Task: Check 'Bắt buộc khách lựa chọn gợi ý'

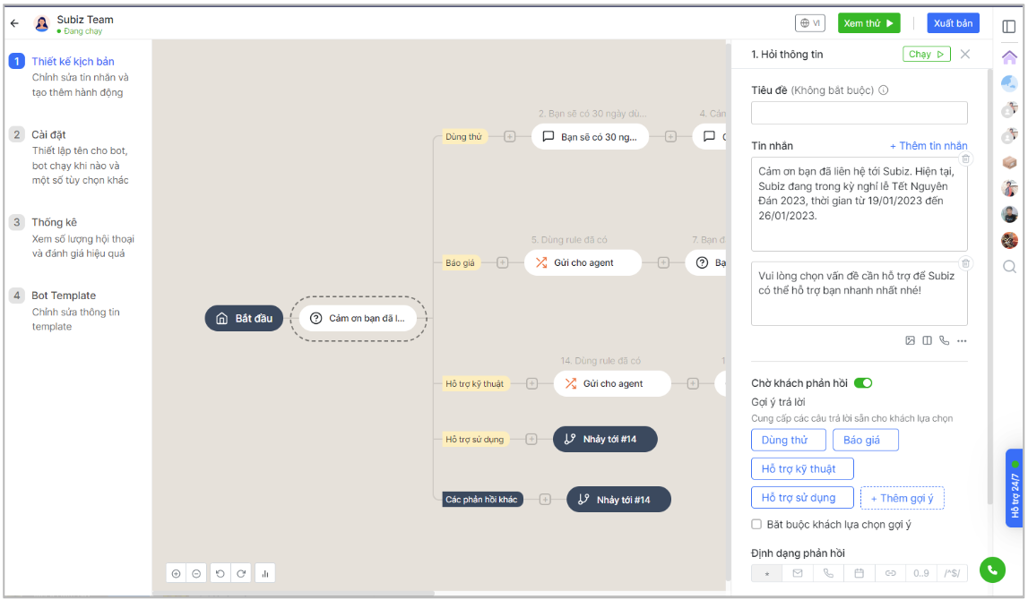Action: coord(756,524)
